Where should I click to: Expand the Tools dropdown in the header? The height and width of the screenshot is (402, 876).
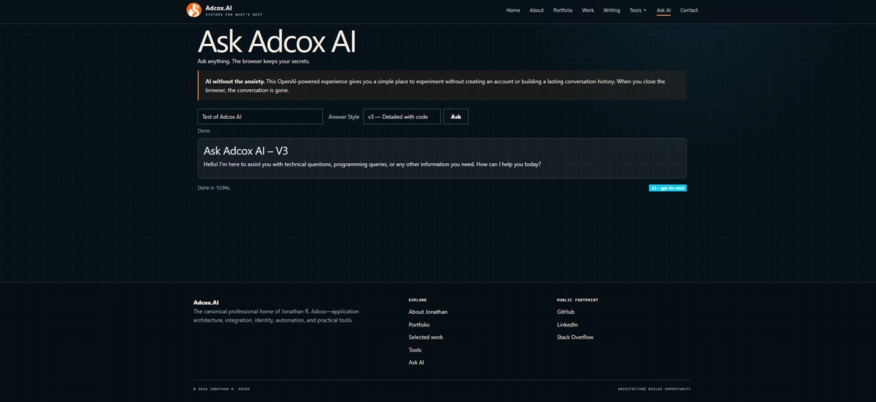coord(638,10)
